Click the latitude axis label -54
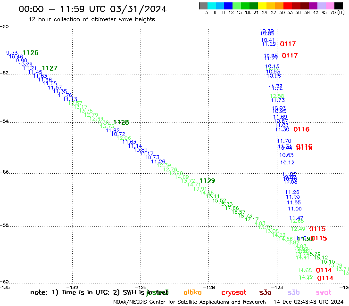 click(x=4, y=121)
